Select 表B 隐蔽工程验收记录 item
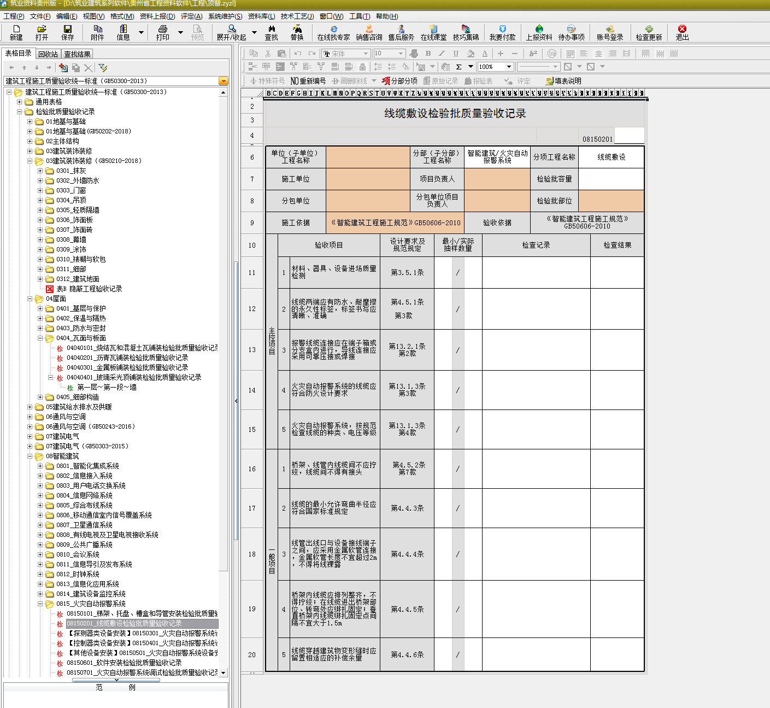 (89, 289)
